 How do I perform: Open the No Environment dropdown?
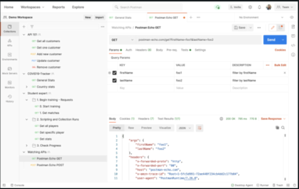click(261, 18)
